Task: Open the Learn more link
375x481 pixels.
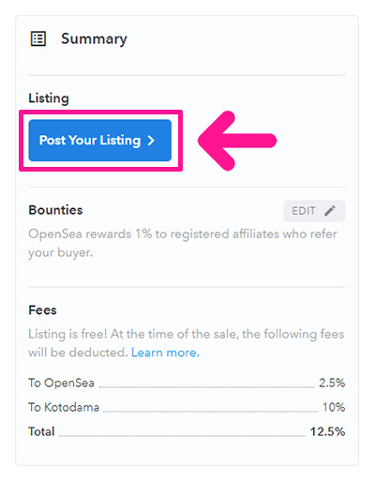Action: (165, 353)
